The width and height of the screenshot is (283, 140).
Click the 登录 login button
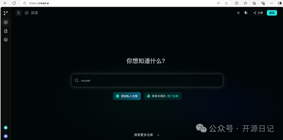coord(272,13)
